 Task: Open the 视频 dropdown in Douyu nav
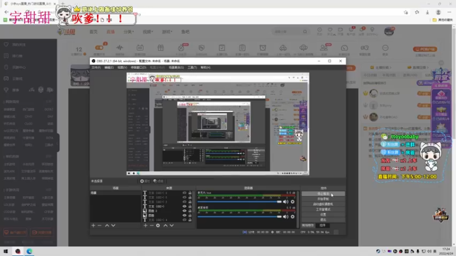(148, 32)
